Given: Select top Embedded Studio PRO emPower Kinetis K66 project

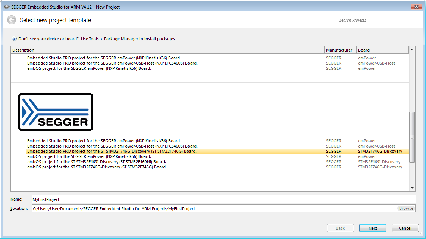Looking at the screenshot, I should point(217,58).
